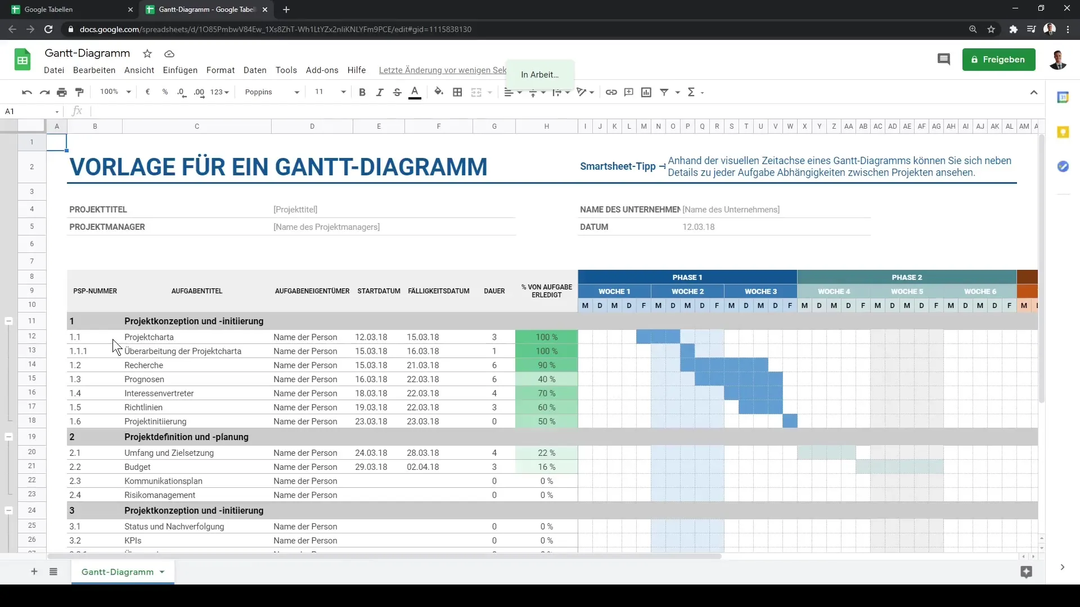The height and width of the screenshot is (607, 1080).
Task: Collapse row group starting at row 19
Action: (x=8, y=437)
